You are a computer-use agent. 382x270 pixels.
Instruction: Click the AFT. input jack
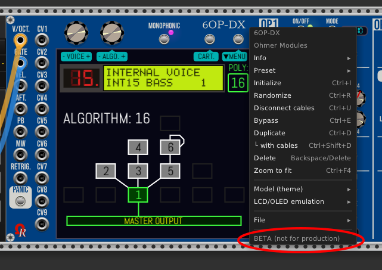tap(20, 109)
